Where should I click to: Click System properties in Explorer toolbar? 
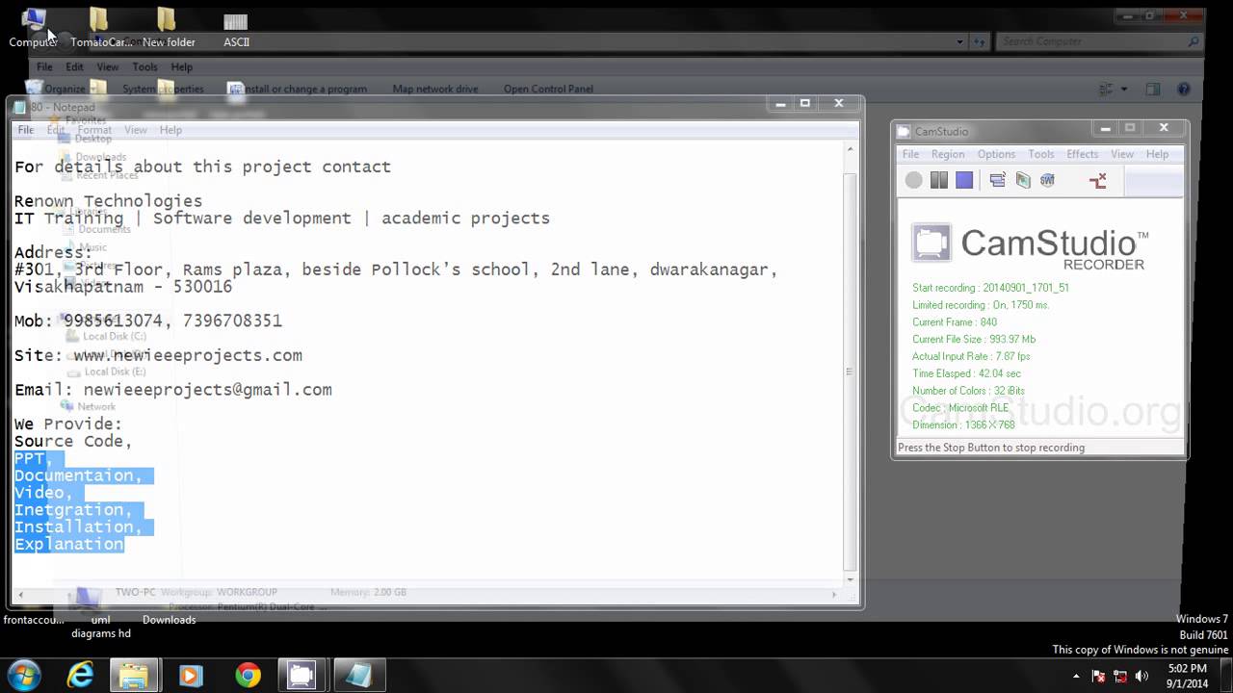[x=163, y=90]
